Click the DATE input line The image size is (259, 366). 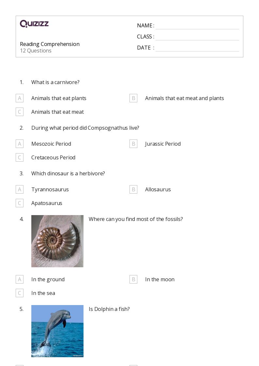click(197, 48)
